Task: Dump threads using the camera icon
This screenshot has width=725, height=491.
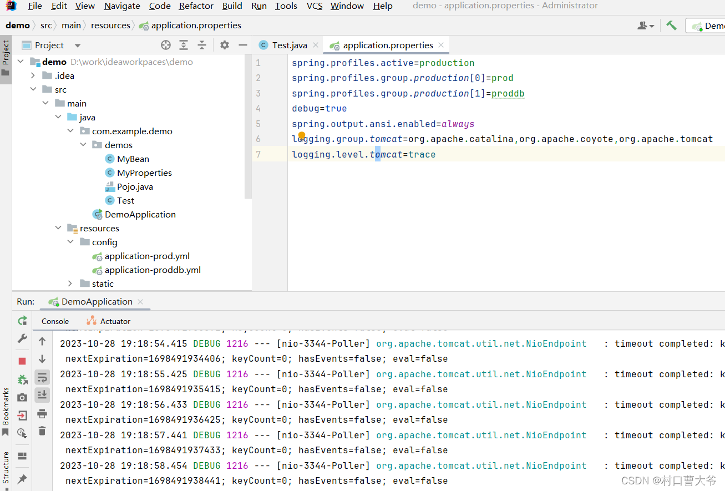Action: 22,397
